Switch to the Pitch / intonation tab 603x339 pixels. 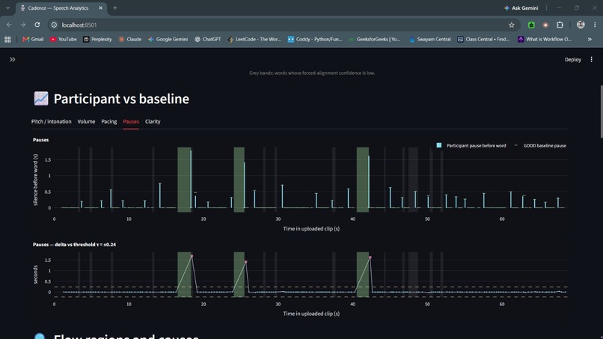tap(51, 121)
